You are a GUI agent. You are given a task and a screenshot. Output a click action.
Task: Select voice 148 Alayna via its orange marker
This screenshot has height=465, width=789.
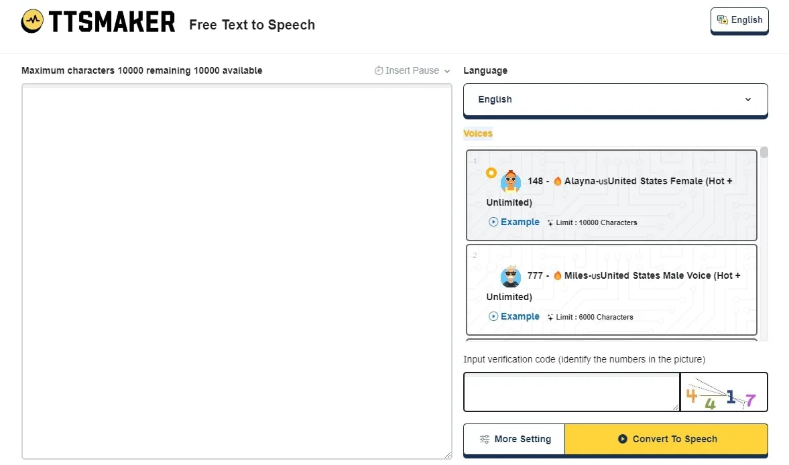[491, 172]
